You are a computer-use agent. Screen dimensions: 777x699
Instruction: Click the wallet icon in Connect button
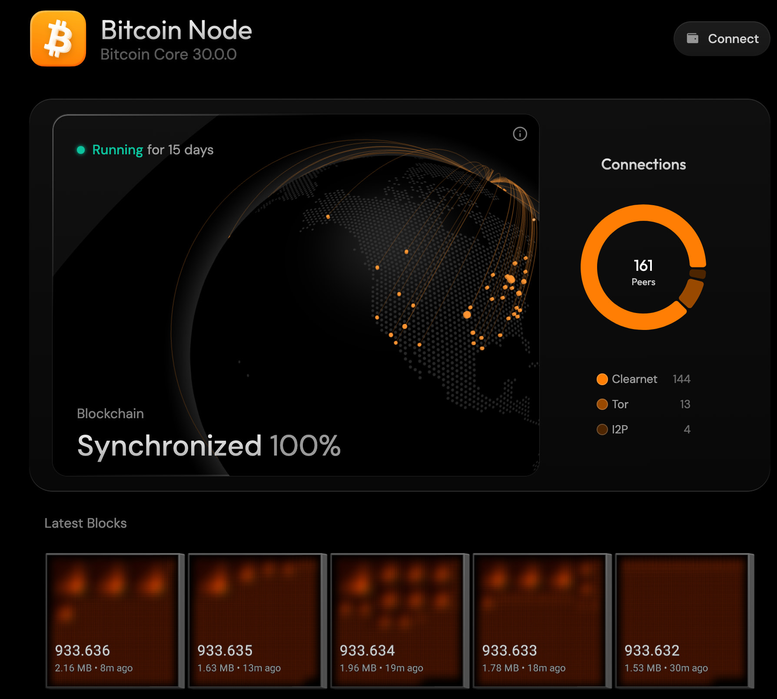point(692,39)
